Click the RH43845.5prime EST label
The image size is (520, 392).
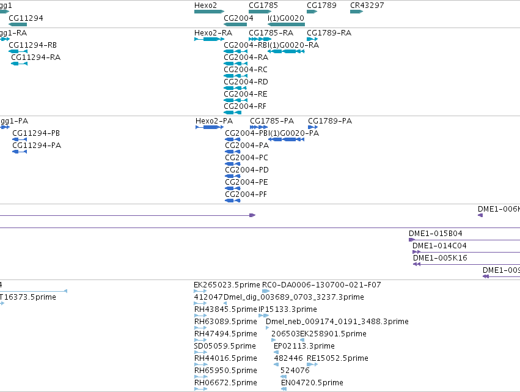click(225, 309)
